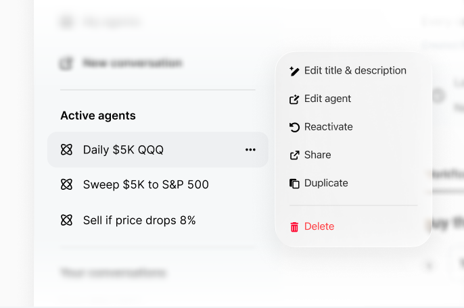
Task: Select Edit agent in the context menu
Action: pos(328,99)
